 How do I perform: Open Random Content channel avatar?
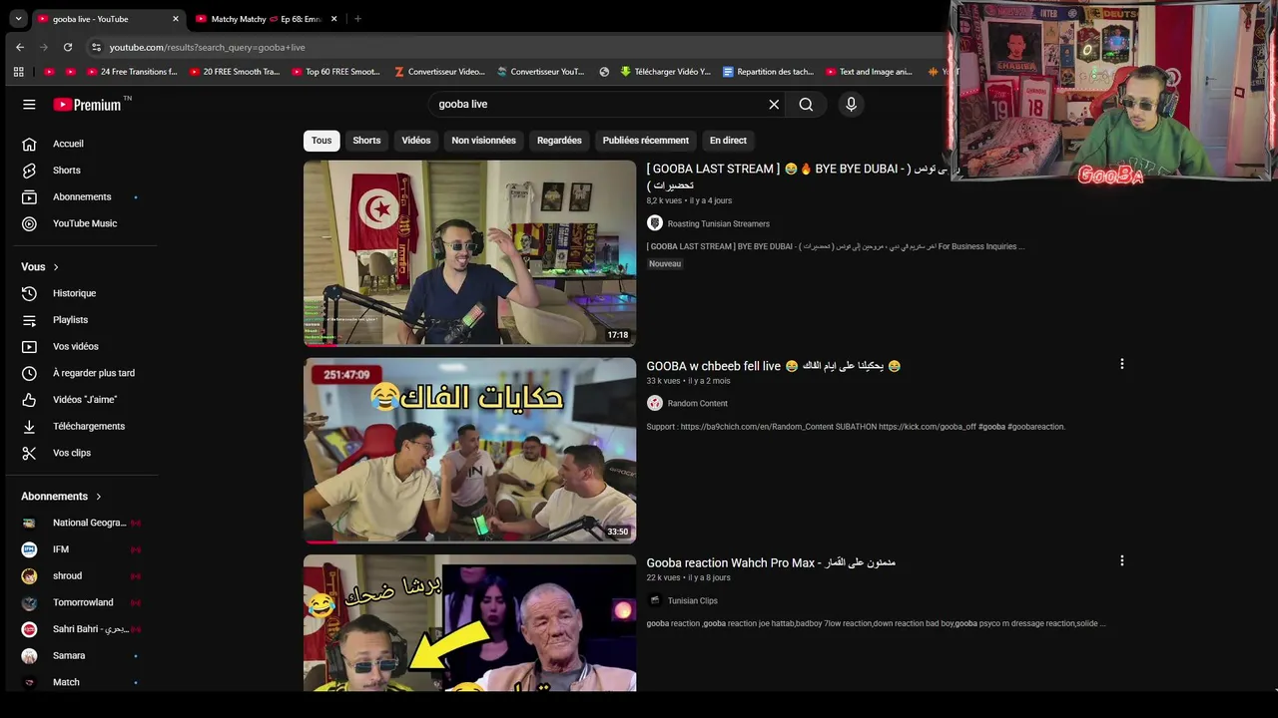pos(655,403)
